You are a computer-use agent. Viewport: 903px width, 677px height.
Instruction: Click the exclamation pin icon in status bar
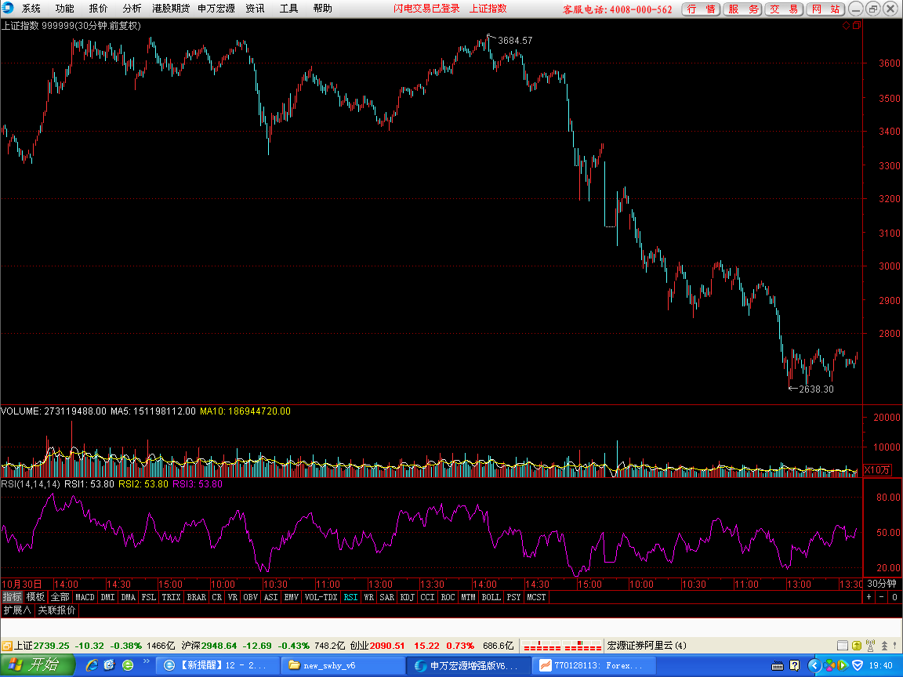pyautogui.click(x=894, y=646)
